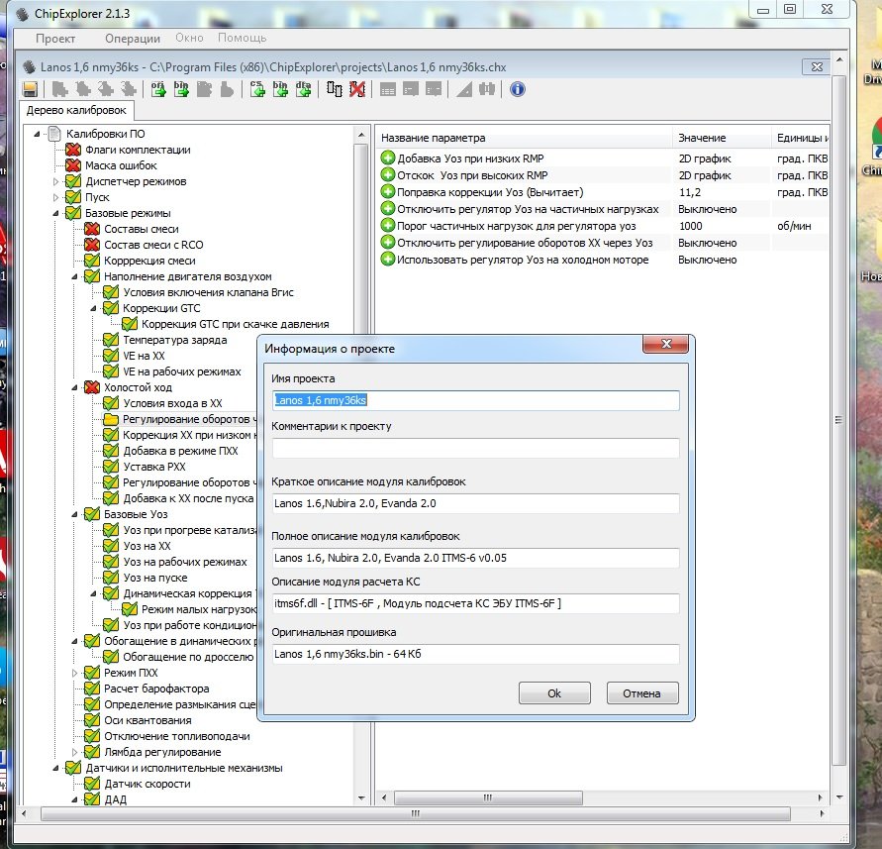The height and width of the screenshot is (849, 882).
Task: Open the blue info toolbar icon
Action: point(517,89)
